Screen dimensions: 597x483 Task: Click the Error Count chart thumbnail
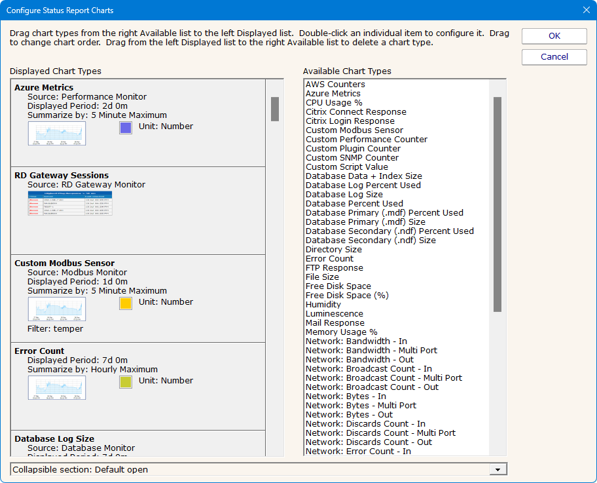coord(56,387)
